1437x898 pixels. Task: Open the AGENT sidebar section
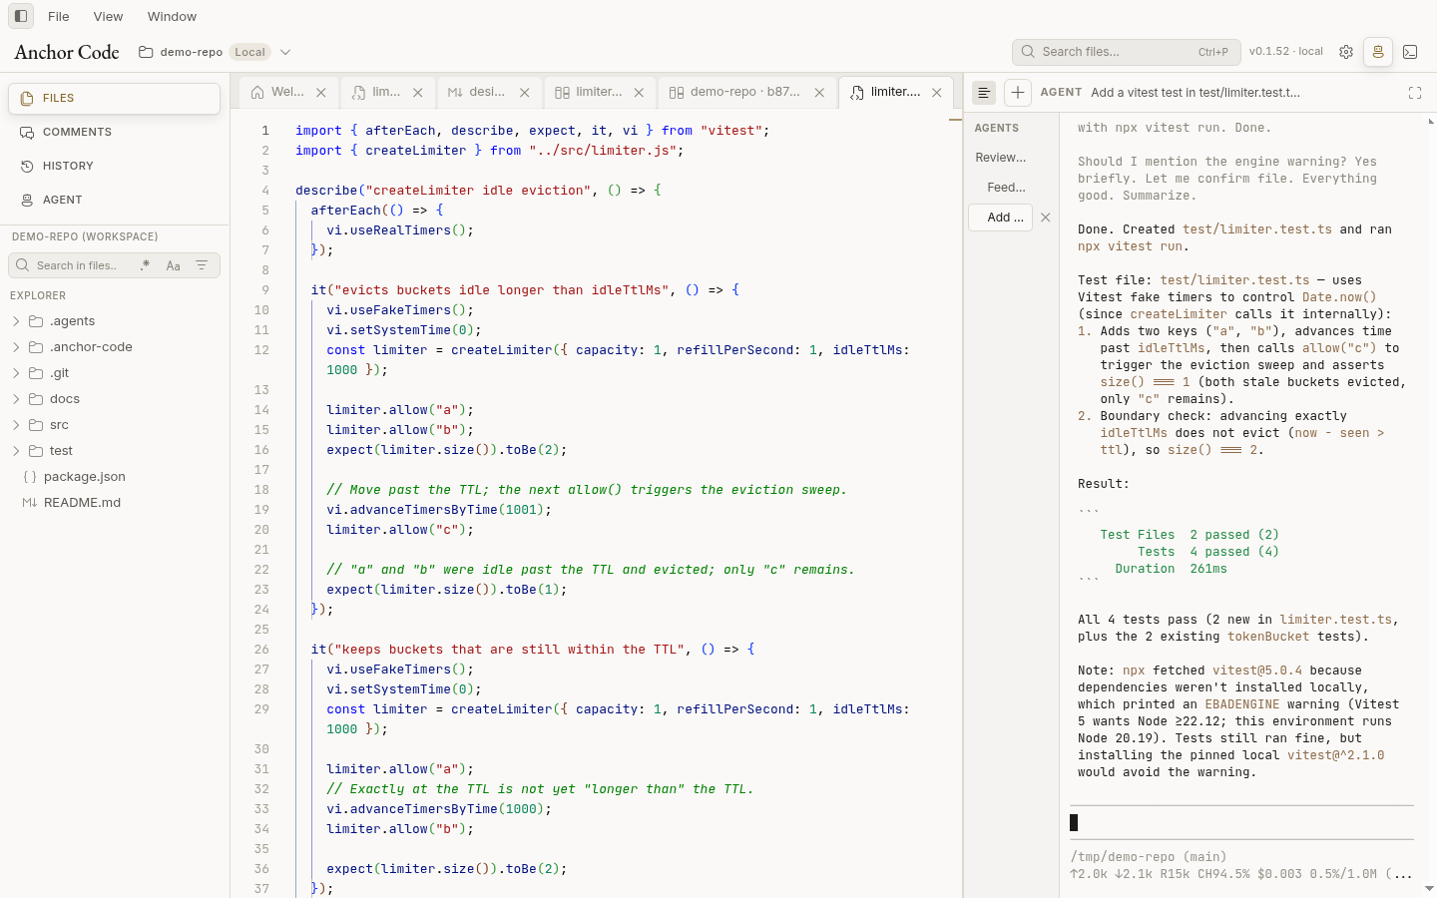click(115, 200)
